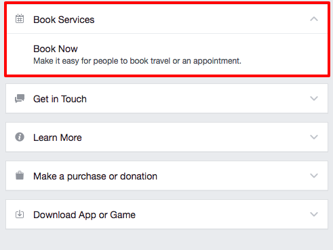Expand the Learn More section chevron
333x250 pixels.
pyautogui.click(x=314, y=137)
